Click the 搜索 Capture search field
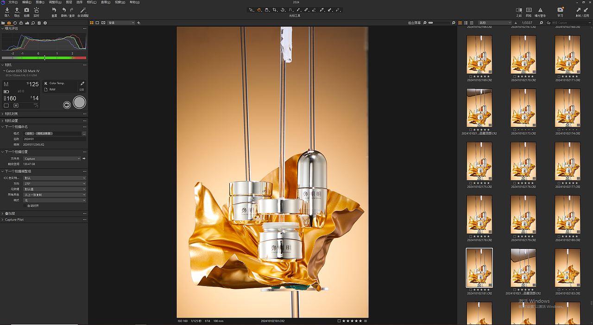 [x=568, y=23]
